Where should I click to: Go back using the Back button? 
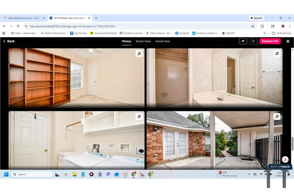pos(9,41)
